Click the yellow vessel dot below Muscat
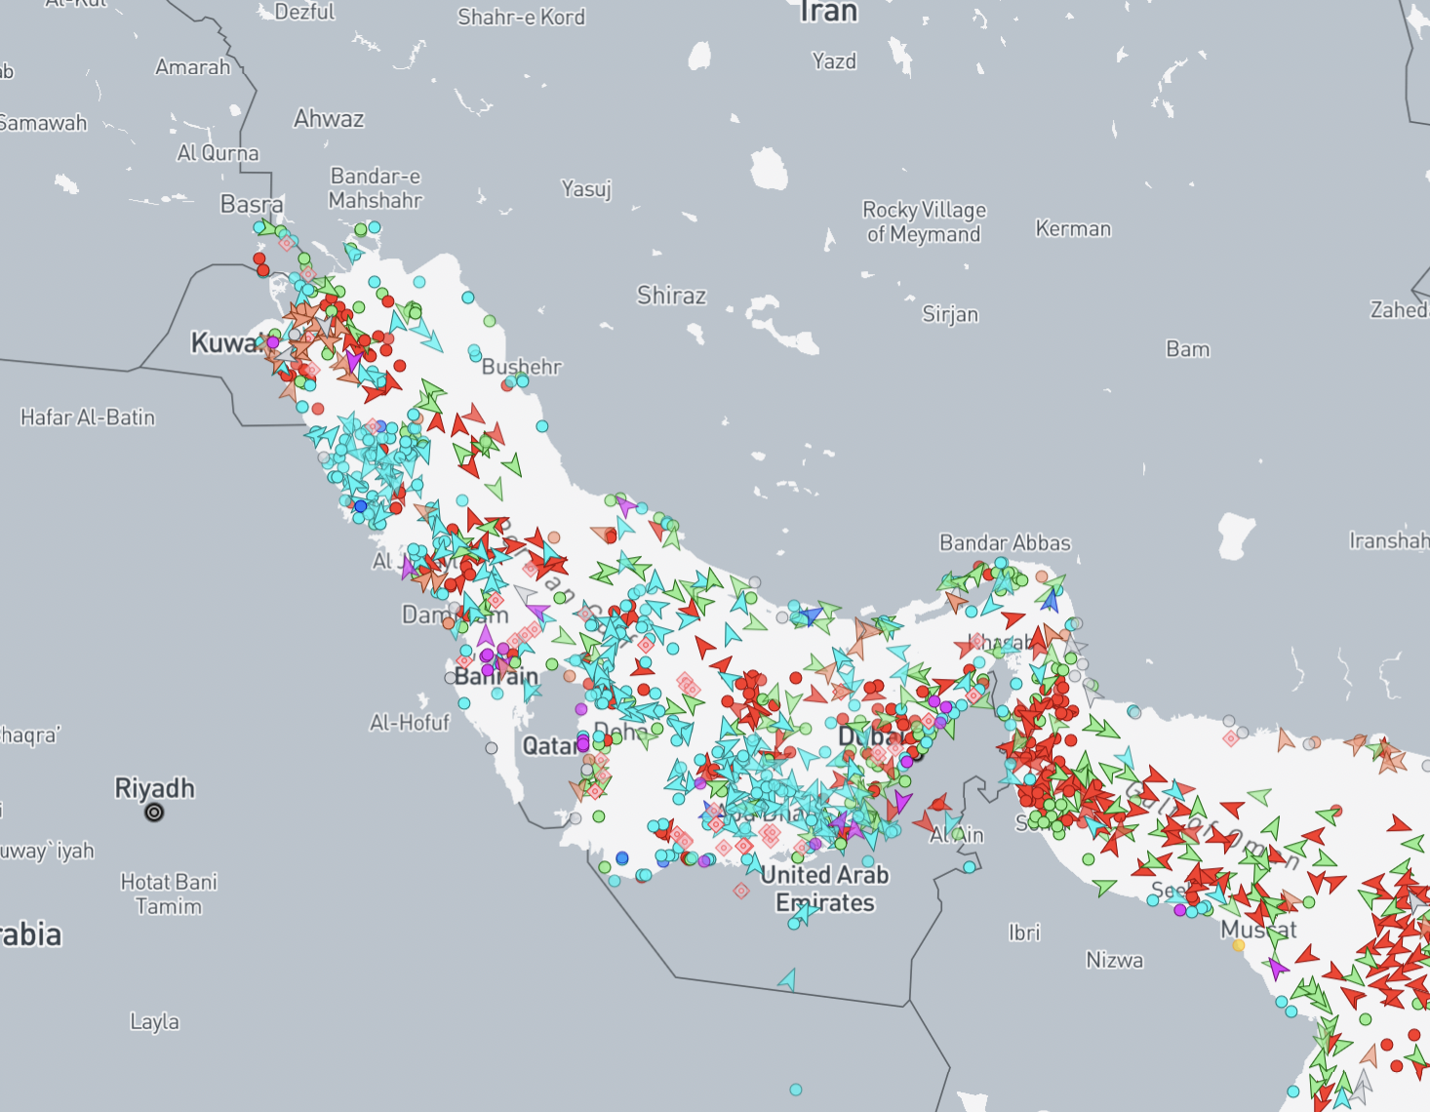The image size is (1430, 1112). tap(1239, 945)
